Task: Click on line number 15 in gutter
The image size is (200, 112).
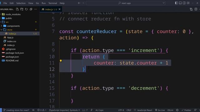Action: coord(52,88)
